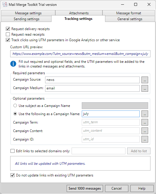Enable Edit links to selected domains only

click(13, 151)
